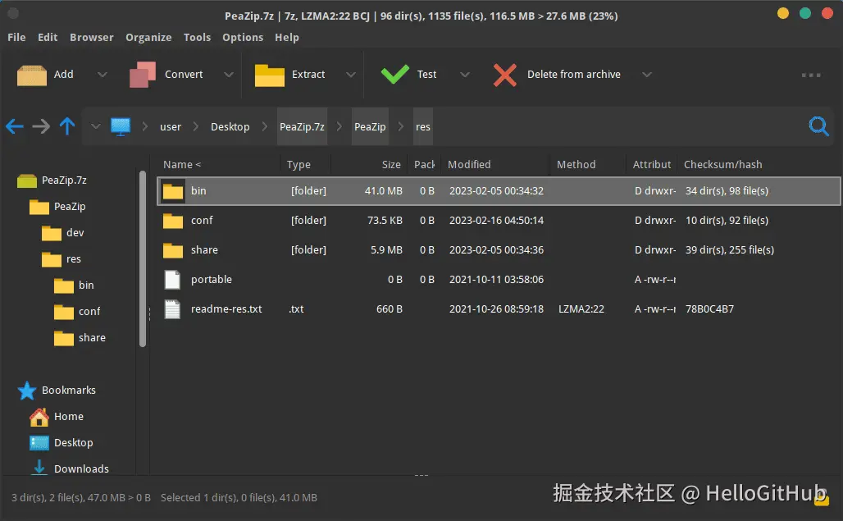Click toolbar overflow three dots
Viewport: 843px width, 521px height.
click(811, 75)
